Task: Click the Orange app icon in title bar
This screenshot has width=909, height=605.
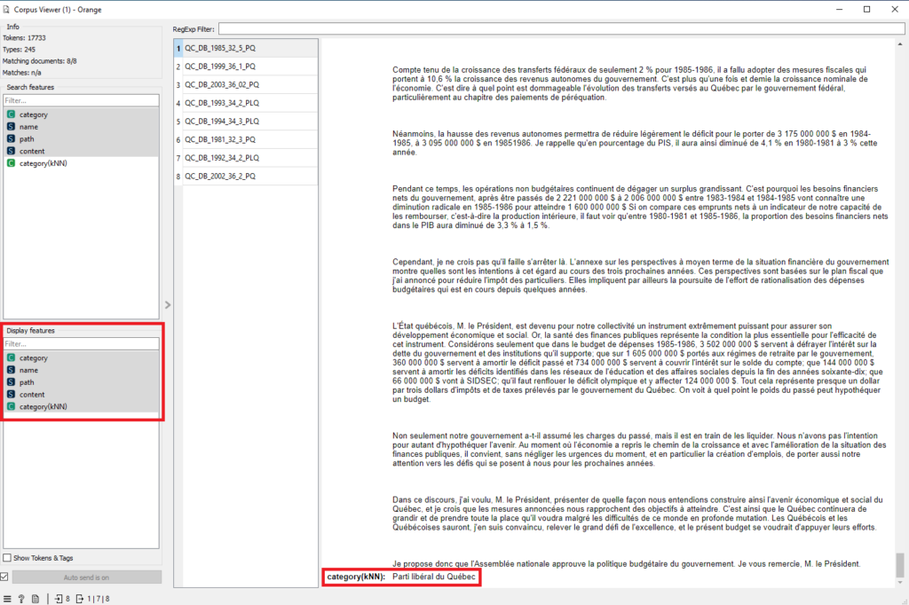Action: tap(8, 8)
